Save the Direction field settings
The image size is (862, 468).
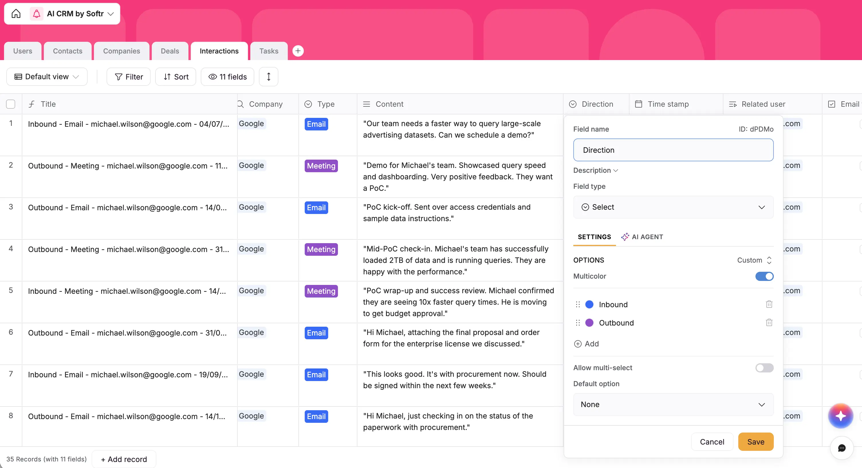(755, 441)
